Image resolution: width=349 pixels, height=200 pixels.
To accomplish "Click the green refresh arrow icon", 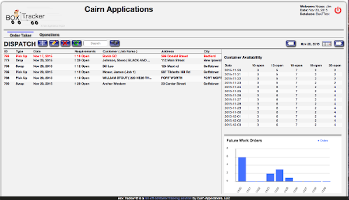I will click(x=77, y=43).
